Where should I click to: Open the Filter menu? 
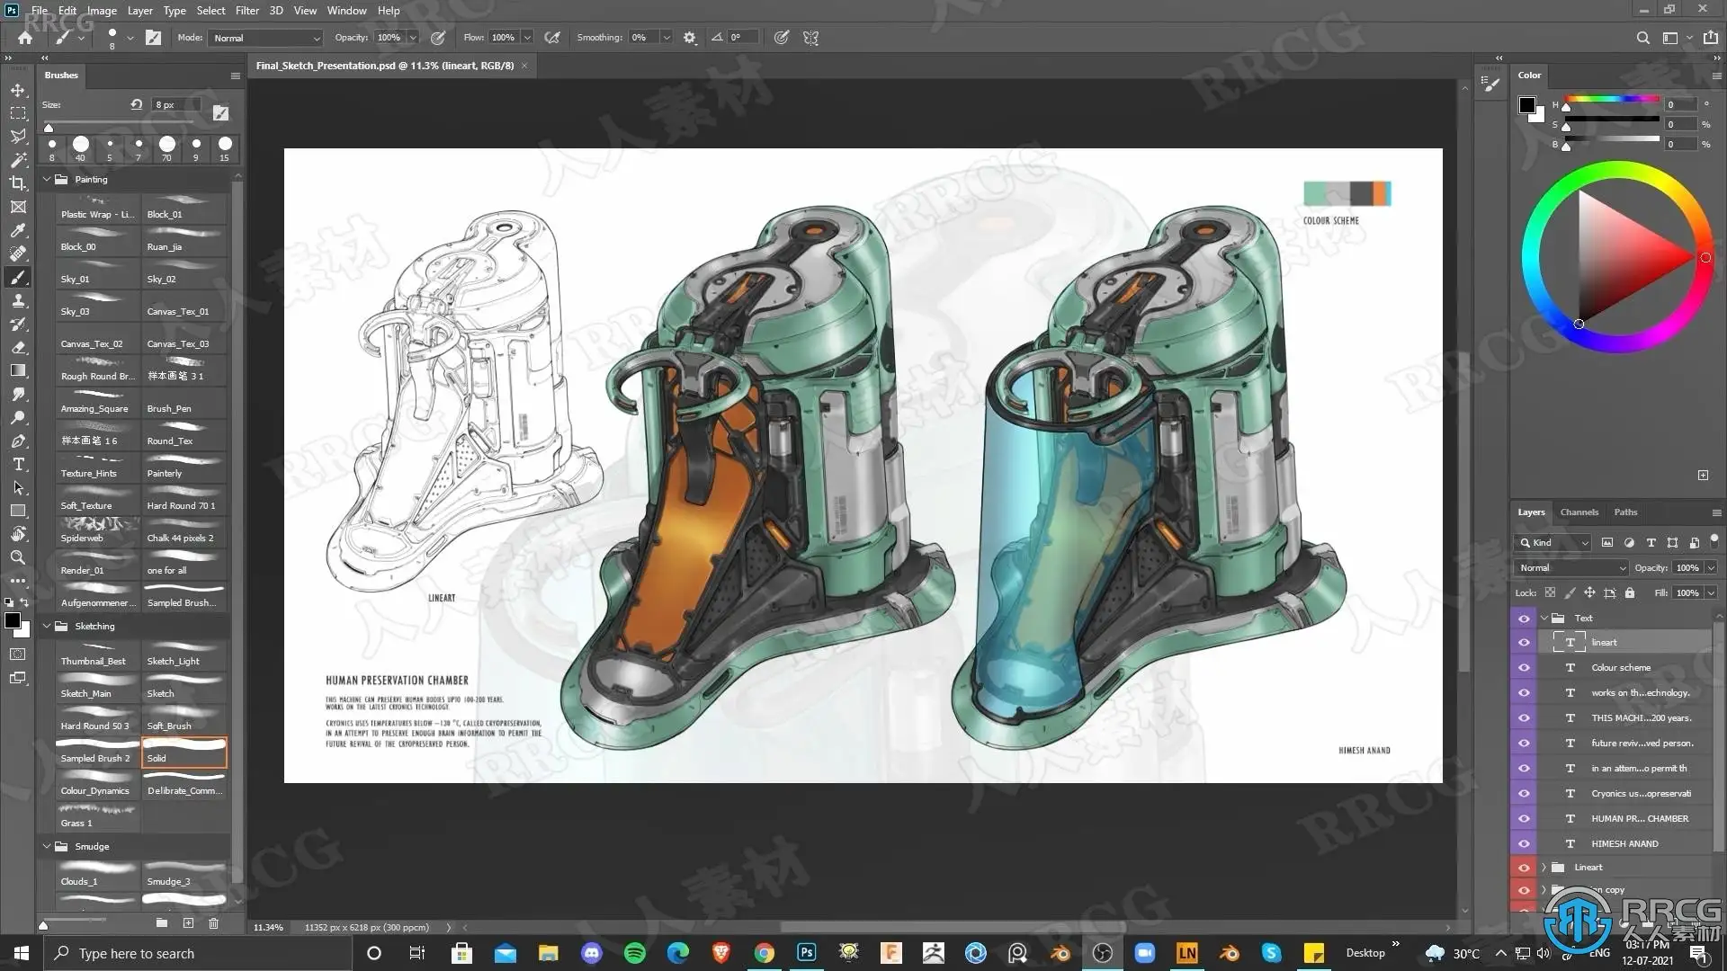(x=246, y=11)
